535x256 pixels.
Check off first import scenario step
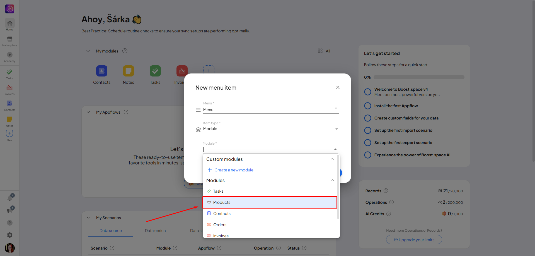coord(368,130)
